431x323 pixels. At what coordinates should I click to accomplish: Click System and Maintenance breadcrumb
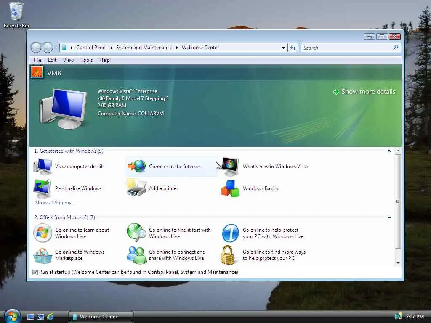tap(144, 48)
